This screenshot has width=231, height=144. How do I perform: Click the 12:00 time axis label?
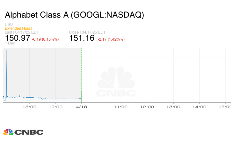147,107
